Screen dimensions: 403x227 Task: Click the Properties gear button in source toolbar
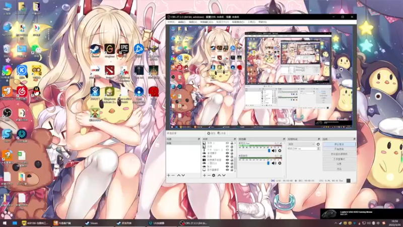tap(211, 133)
